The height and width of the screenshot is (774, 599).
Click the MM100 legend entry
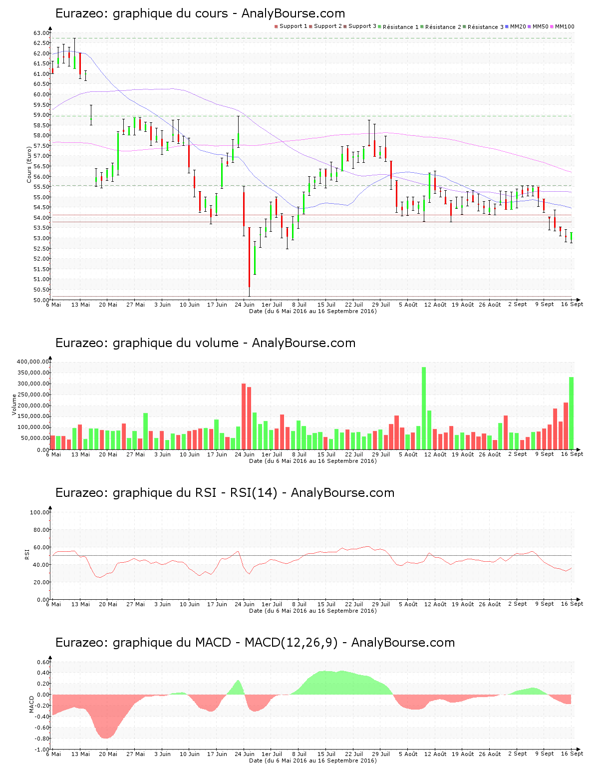point(563,26)
